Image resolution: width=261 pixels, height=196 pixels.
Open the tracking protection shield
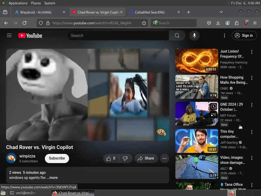coord(41,23)
